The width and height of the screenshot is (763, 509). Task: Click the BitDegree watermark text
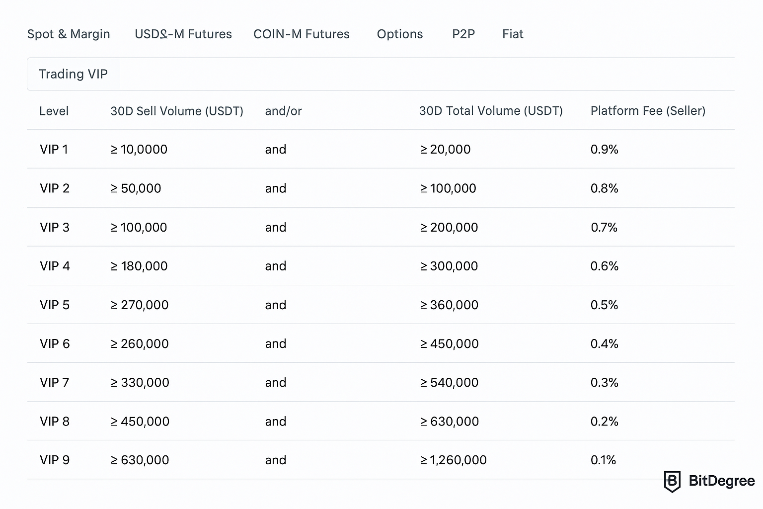click(x=721, y=481)
